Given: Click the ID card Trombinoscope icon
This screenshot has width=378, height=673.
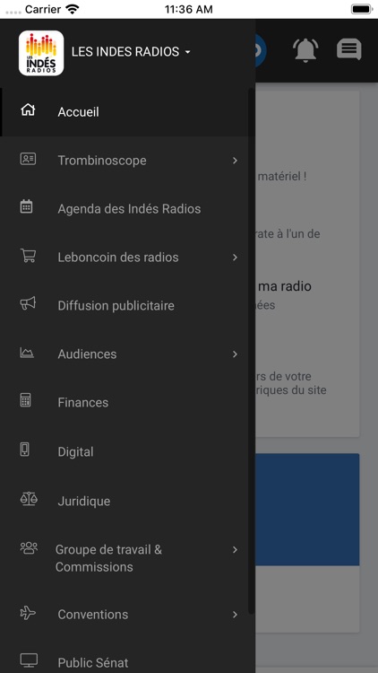Looking at the screenshot, I should (x=28, y=159).
